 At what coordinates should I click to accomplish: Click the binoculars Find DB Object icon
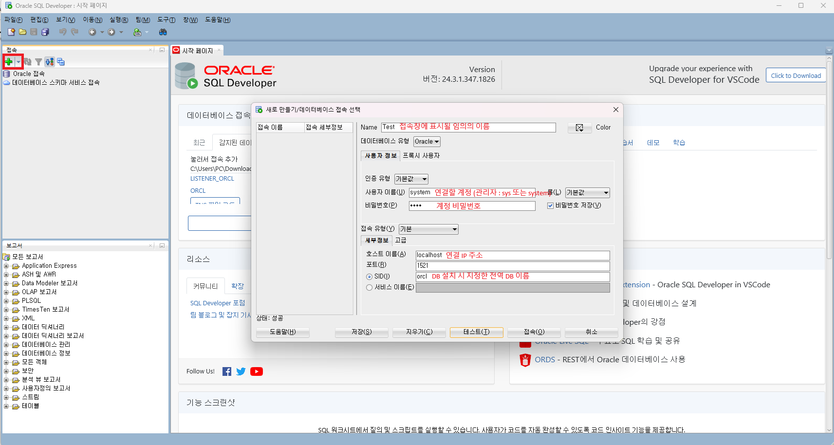click(x=163, y=32)
